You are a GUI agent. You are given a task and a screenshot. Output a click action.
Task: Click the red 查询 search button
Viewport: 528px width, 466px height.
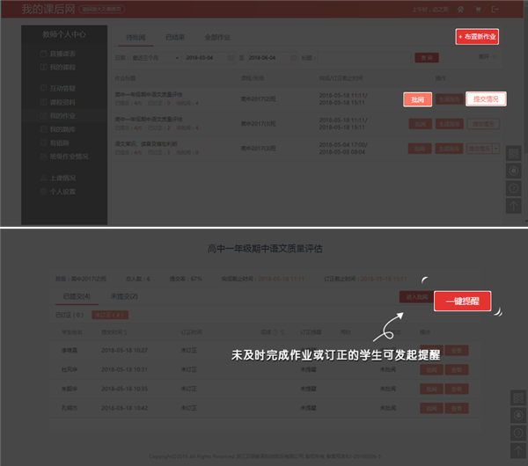tap(426, 58)
